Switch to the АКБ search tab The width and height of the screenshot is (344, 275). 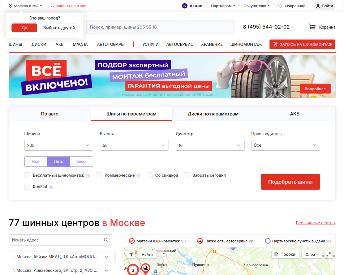(x=295, y=114)
